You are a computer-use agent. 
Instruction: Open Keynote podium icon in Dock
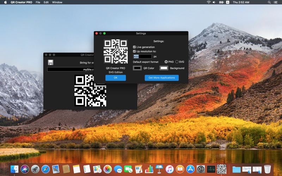tap(159, 169)
